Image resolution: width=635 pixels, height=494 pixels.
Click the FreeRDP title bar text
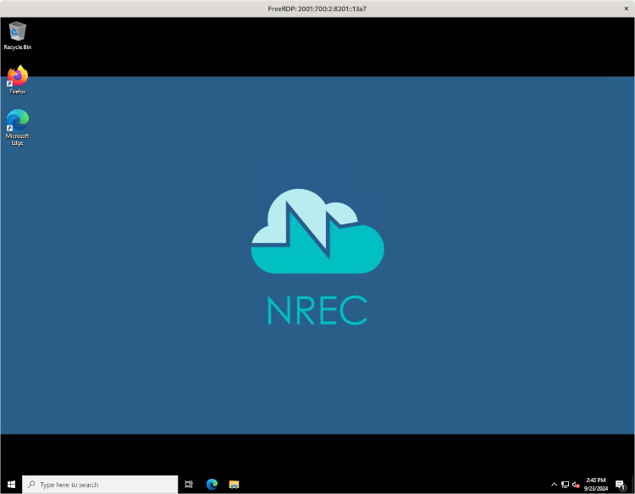point(317,8)
